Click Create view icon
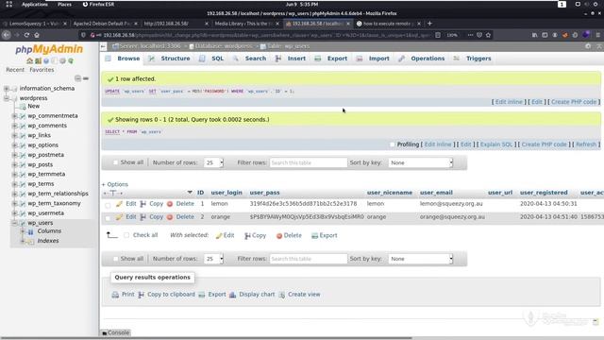The width and height of the screenshot is (604, 340). coord(282,295)
